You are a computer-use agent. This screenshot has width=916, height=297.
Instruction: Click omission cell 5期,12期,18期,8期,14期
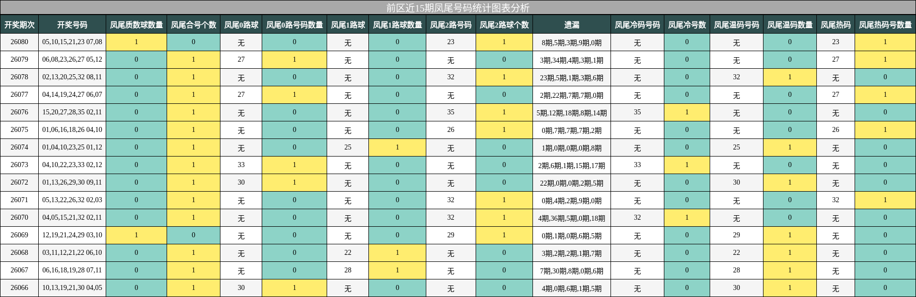point(572,113)
